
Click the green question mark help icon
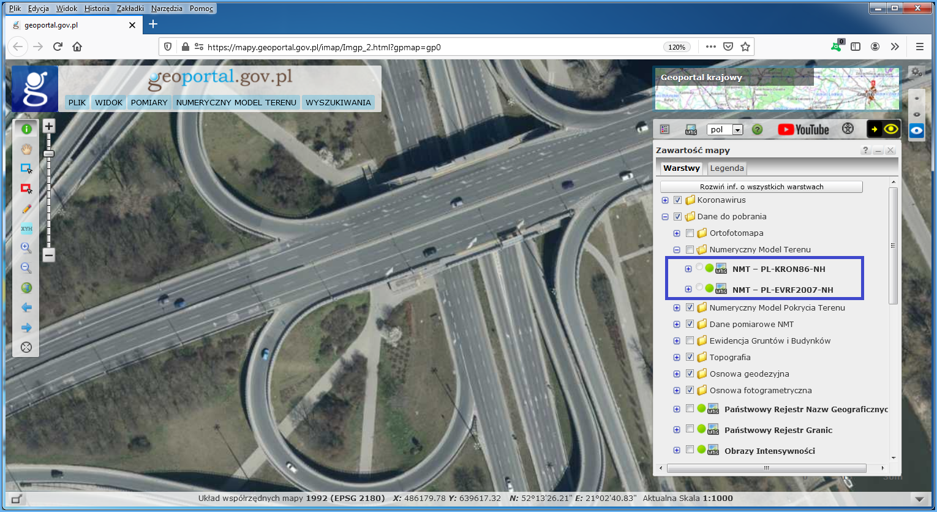coord(758,129)
